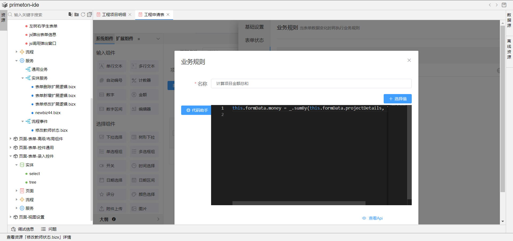
Task: Click the 代码助手 button
Action: tap(196, 110)
